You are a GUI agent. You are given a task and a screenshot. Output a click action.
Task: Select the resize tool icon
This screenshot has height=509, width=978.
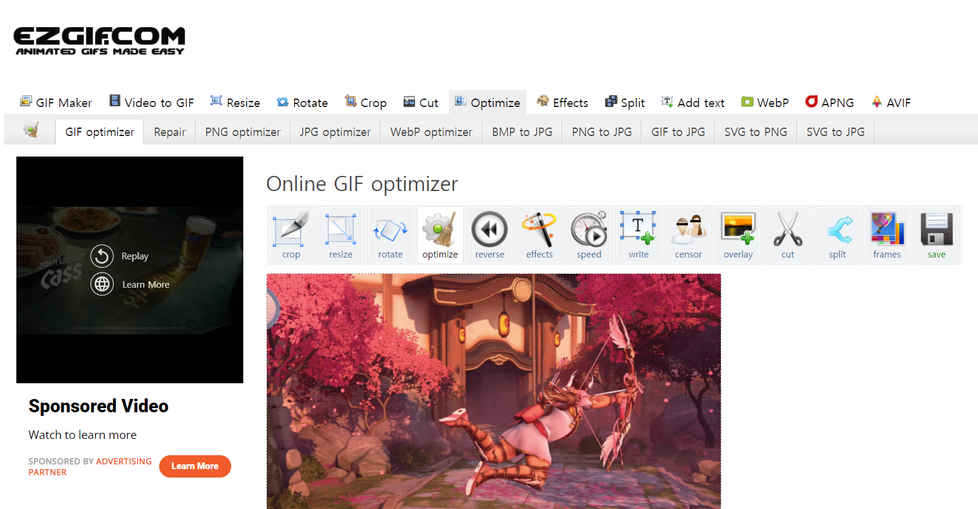pos(341,235)
